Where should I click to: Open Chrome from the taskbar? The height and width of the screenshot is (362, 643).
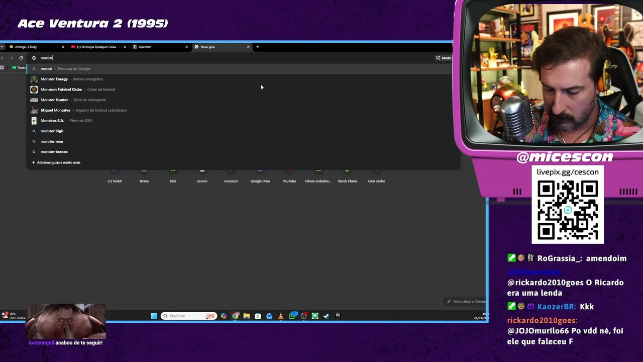coord(235,316)
